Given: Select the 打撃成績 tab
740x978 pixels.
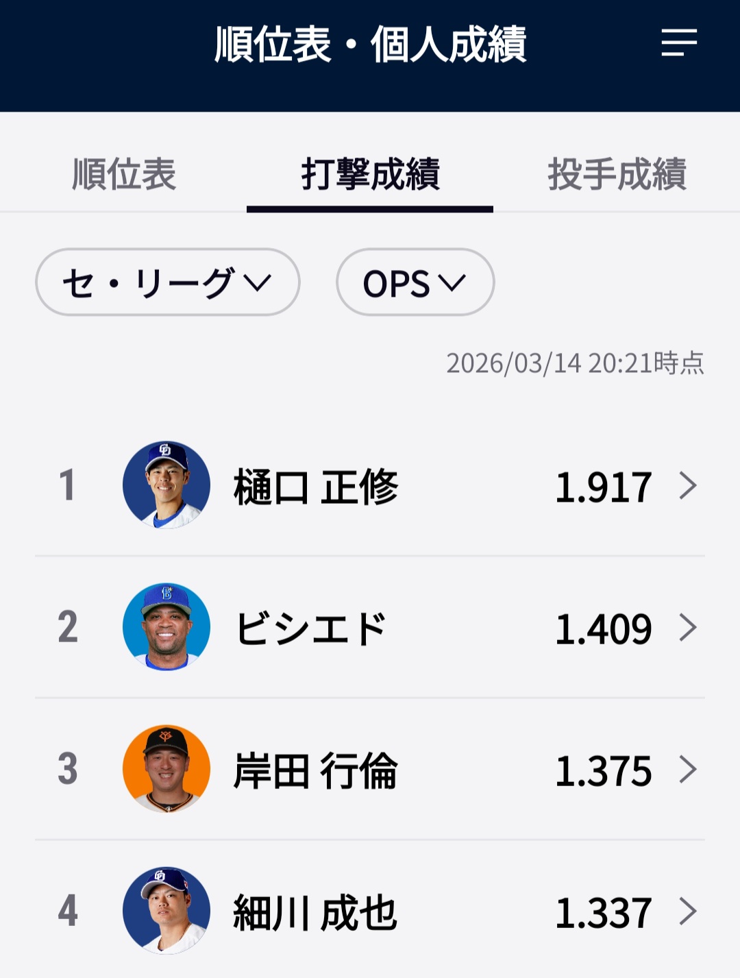Looking at the screenshot, I should tap(370, 174).
